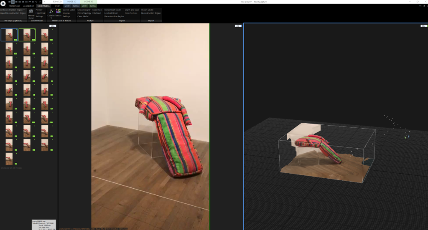The width and height of the screenshot is (428, 230).
Task: Click the Close Holes tool
Action: 97,10
